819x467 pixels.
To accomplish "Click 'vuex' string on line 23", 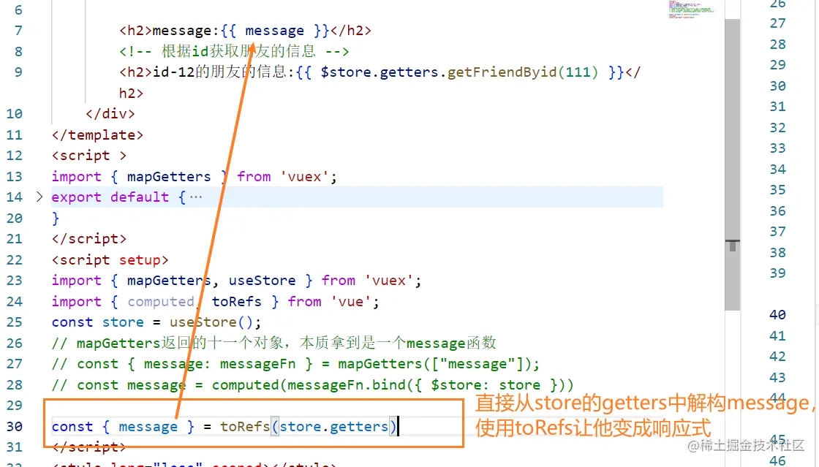I will click(x=389, y=281).
